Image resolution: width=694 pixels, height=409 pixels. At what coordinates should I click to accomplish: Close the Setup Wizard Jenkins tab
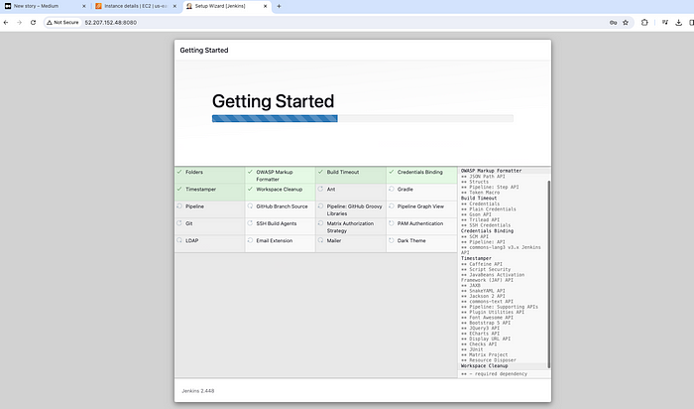tap(265, 6)
